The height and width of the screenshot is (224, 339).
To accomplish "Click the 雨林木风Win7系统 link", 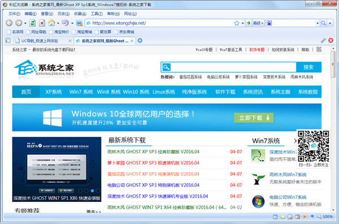I will 288,175.
